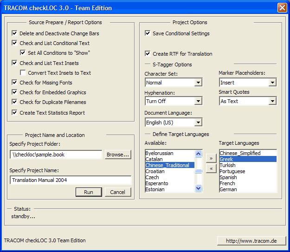Click the Run button

tap(89, 192)
